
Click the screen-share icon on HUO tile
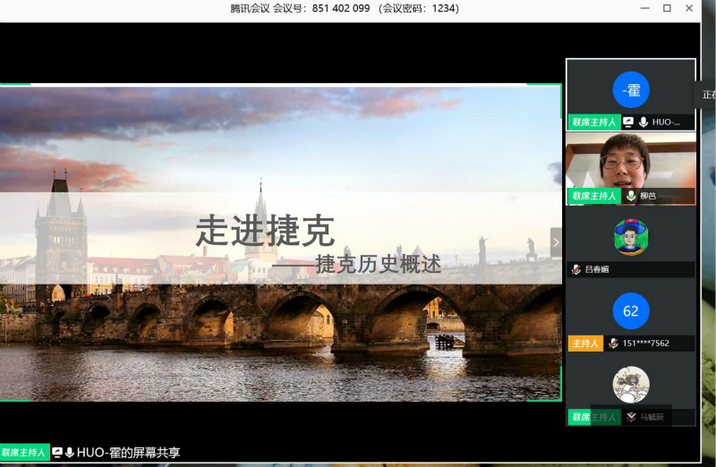click(628, 122)
